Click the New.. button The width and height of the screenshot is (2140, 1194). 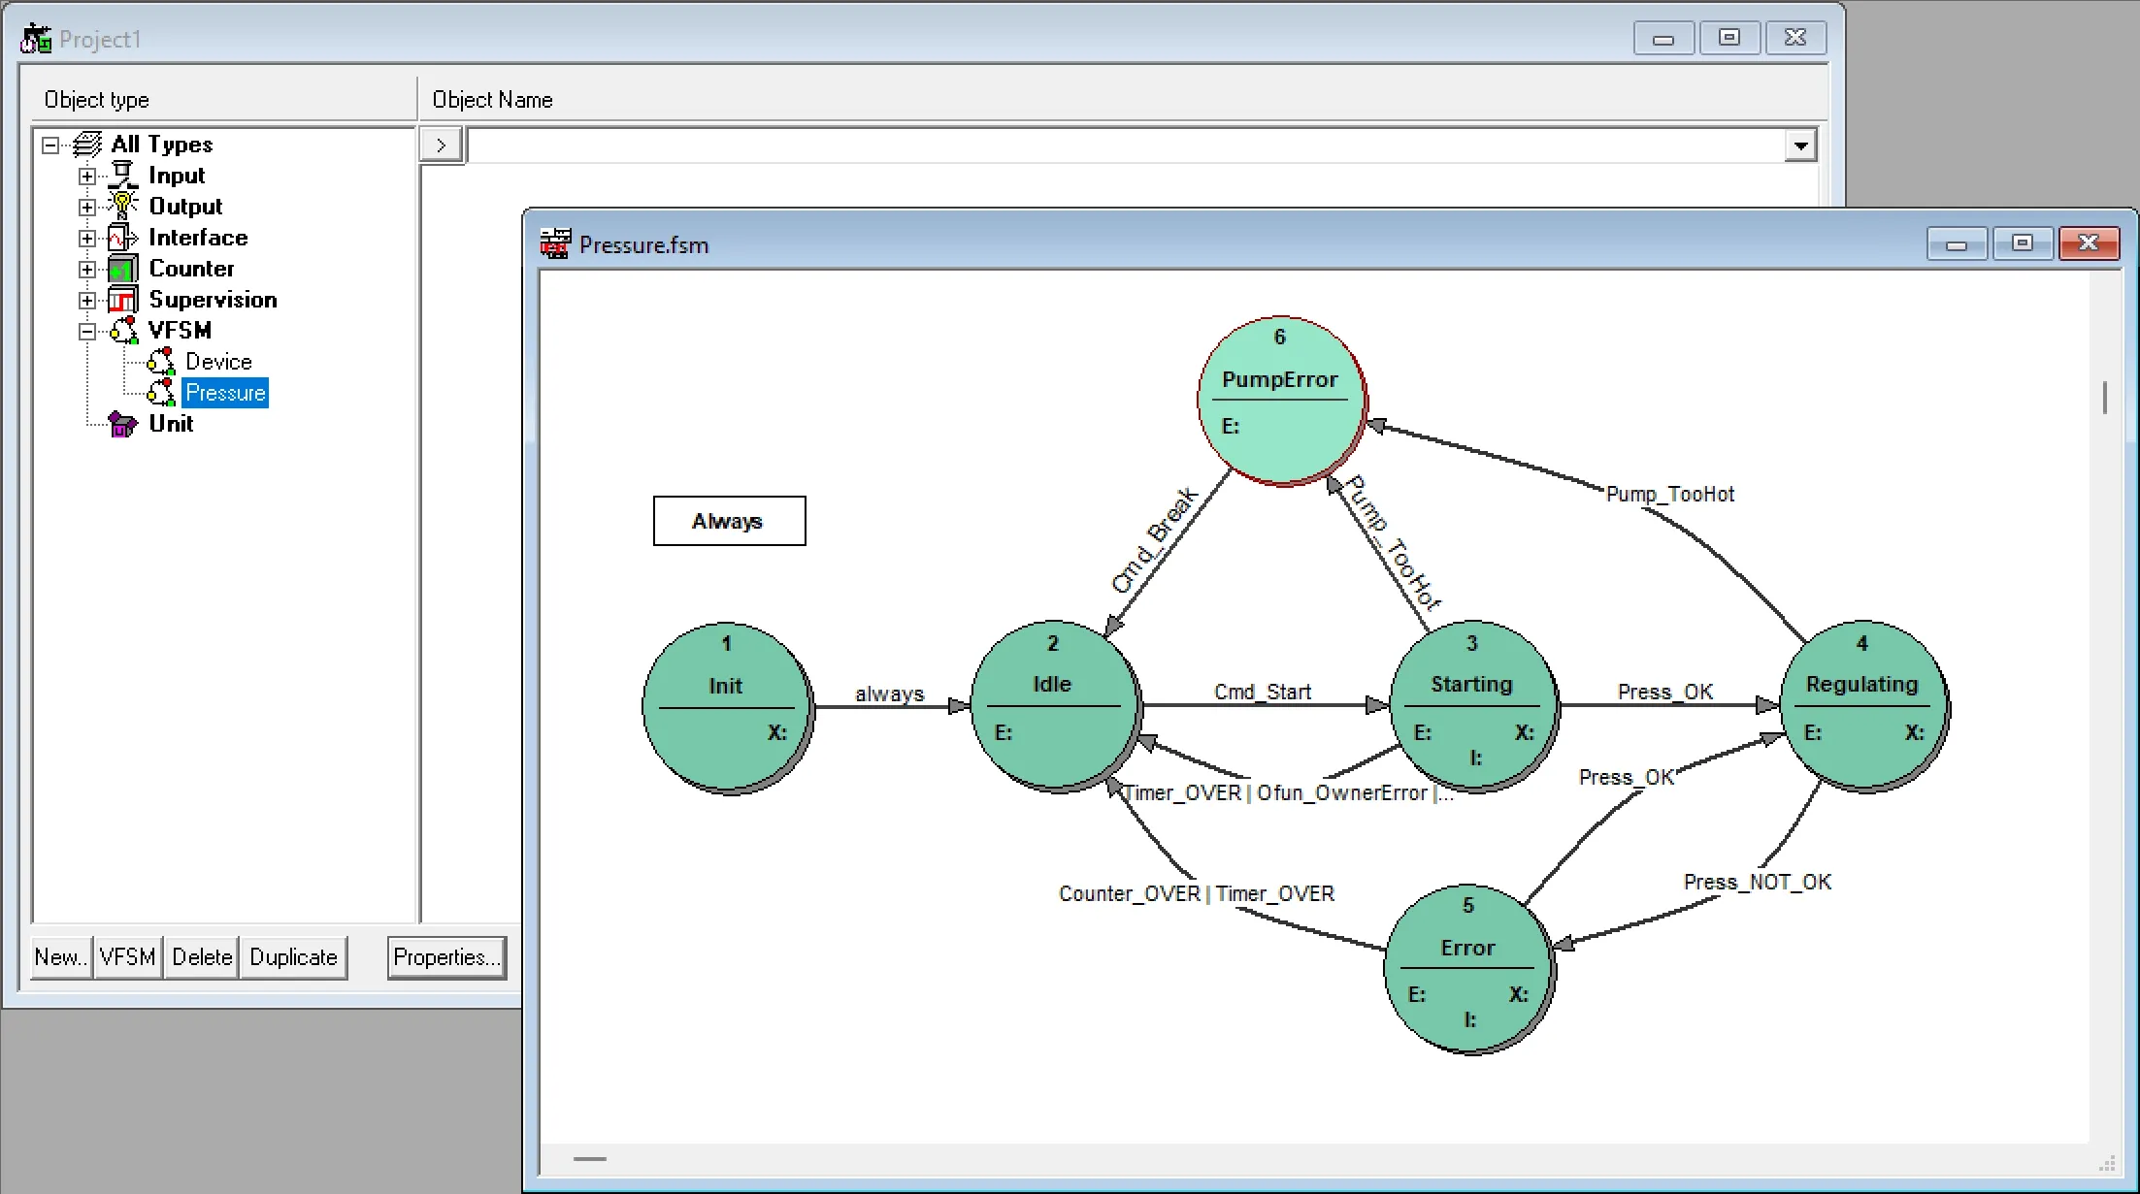tap(61, 957)
